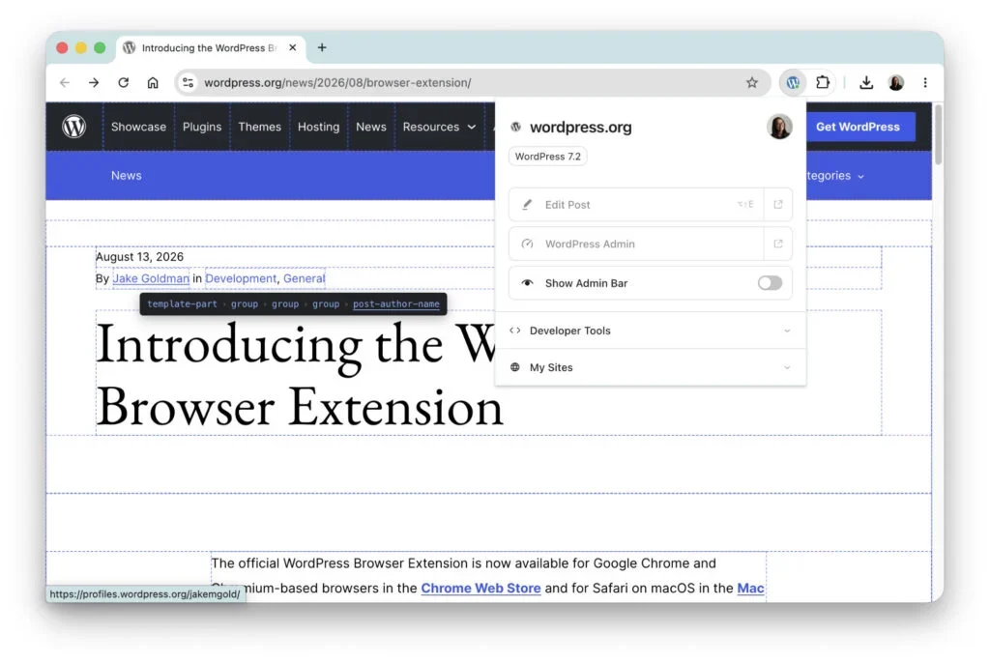The width and height of the screenshot is (990, 663).
Task: Click the My Sites globe icon
Action: pos(515,367)
